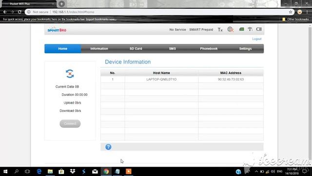312x176 pixels.
Task: Click the Import bookmarks now link
Action: click(x=101, y=19)
